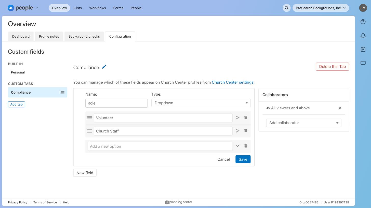
Task: Select the Personal built-in tab
Action: [18, 72]
